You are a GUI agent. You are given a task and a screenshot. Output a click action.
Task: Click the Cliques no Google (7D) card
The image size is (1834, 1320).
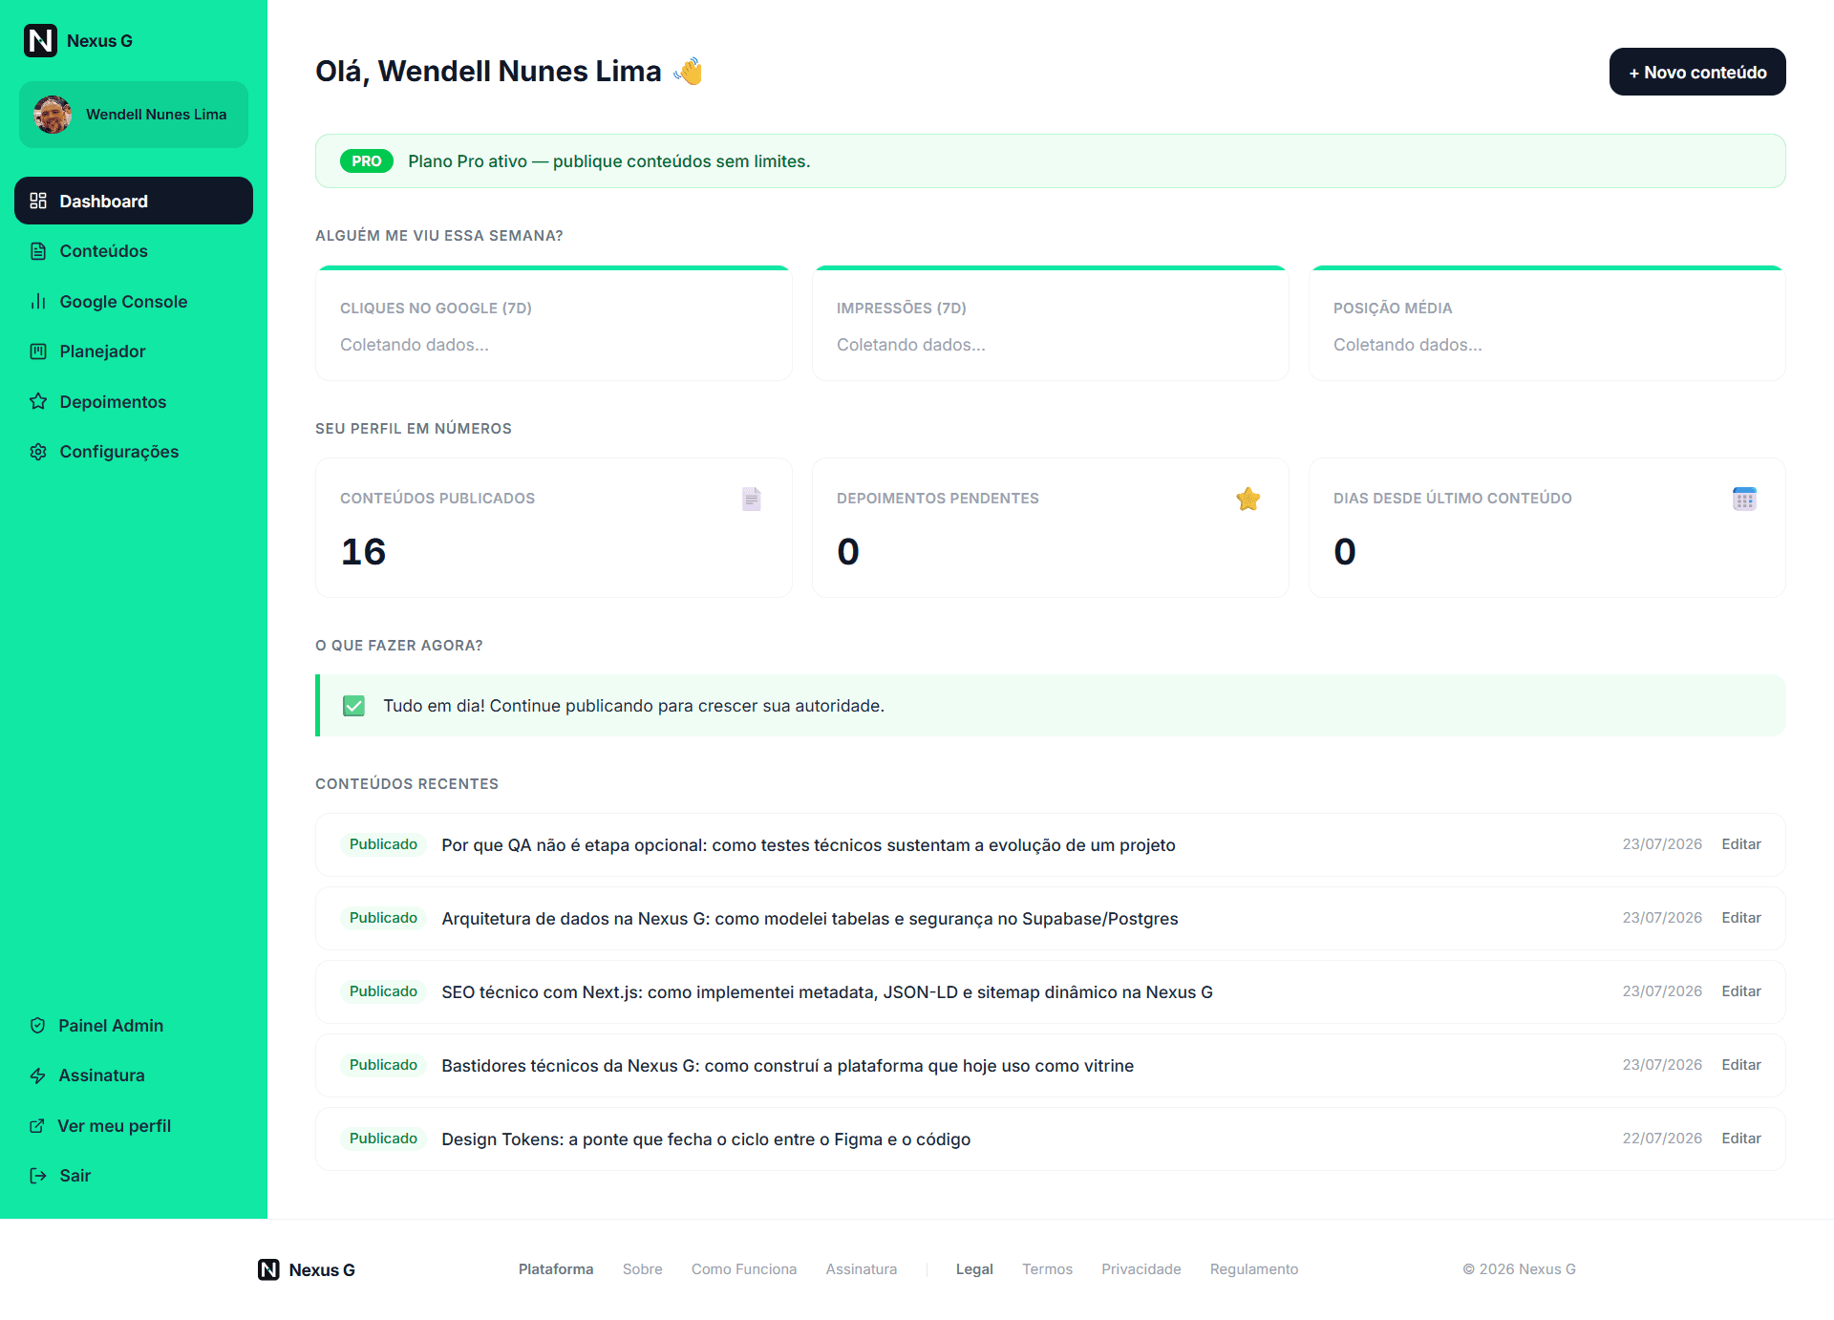(x=554, y=324)
